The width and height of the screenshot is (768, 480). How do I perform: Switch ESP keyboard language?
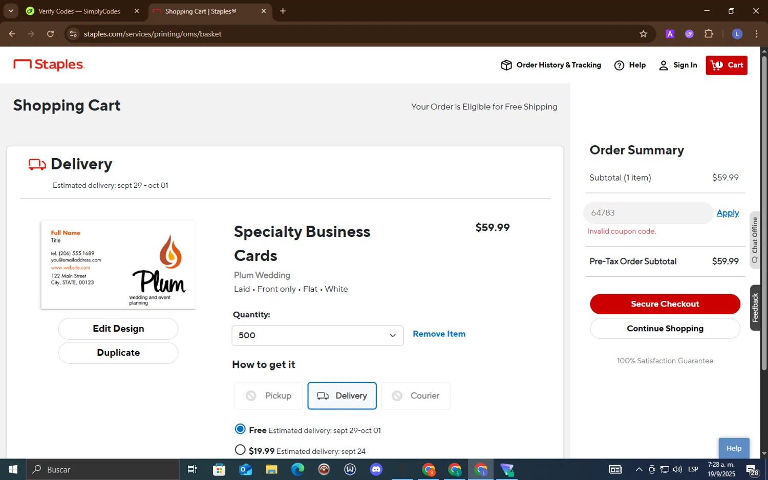click(x=693, y=469)
